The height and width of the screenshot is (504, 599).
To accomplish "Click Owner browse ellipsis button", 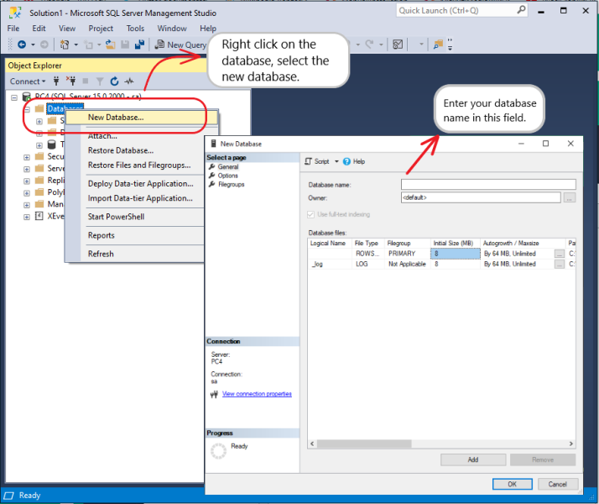I will (x=570, y=197).
